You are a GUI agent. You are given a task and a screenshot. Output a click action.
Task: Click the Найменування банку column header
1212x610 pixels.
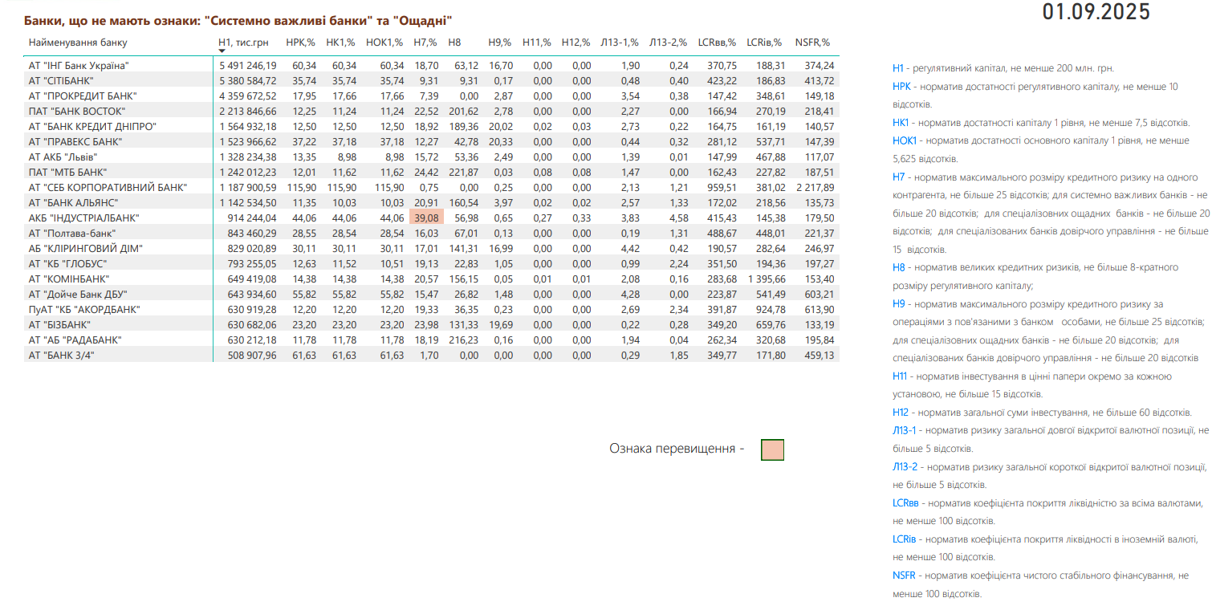click(78, 42)
